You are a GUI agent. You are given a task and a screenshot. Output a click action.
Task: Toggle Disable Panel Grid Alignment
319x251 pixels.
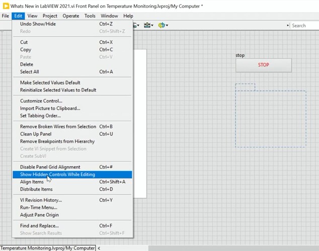point(72,167)
